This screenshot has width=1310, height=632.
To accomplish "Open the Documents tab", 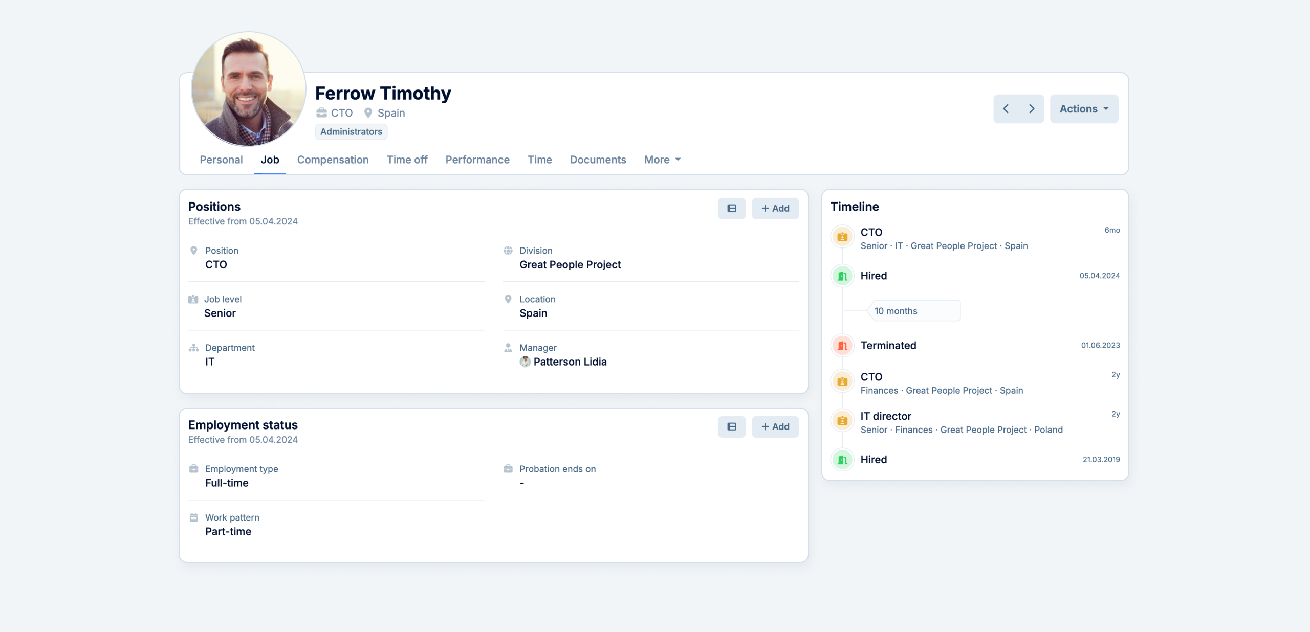I will tap(598, 160).
